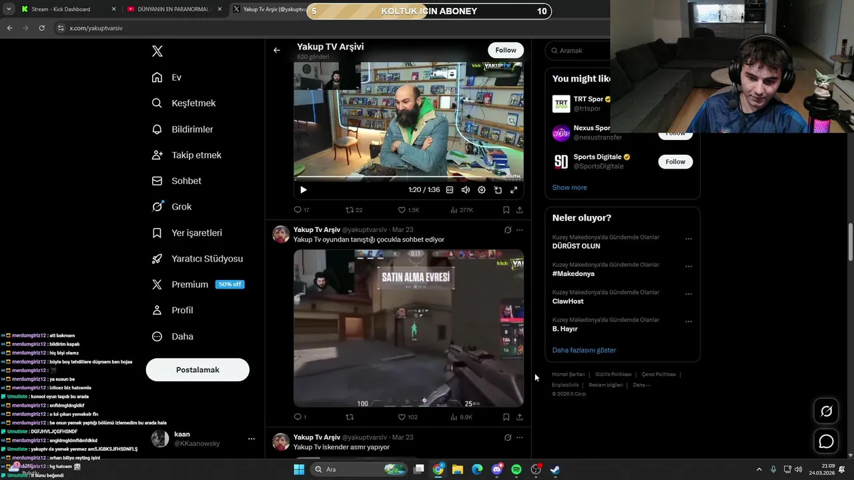
Task: Switch to Stream - Kick Dashboard tab
Action: [69, 9]
